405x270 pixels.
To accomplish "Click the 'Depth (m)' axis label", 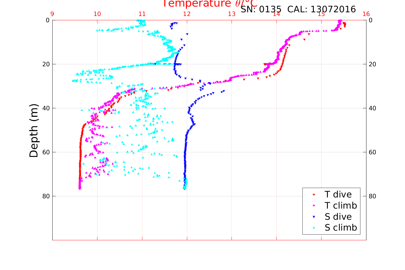I will pos(34,131).
